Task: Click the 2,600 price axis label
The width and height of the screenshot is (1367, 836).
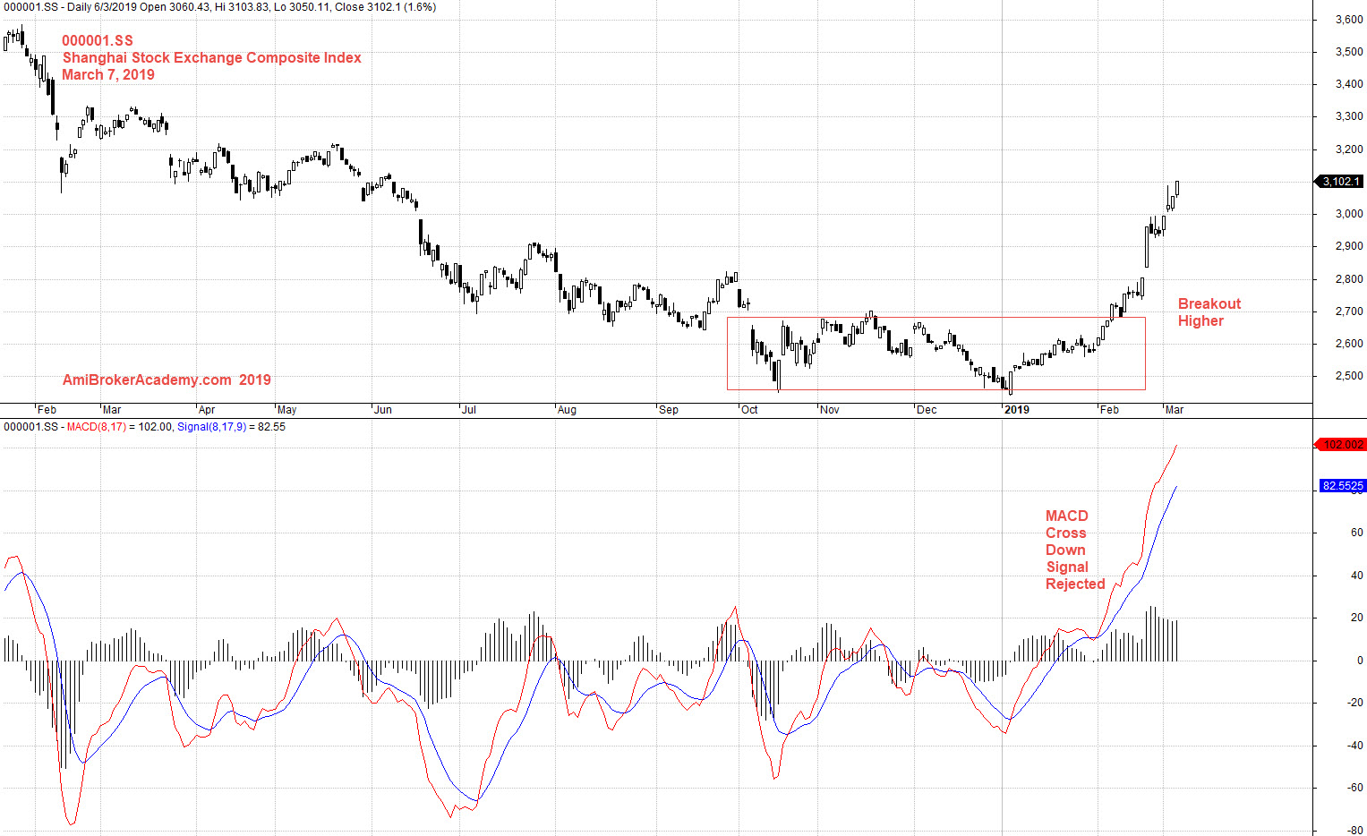Action: [1349, 344]
